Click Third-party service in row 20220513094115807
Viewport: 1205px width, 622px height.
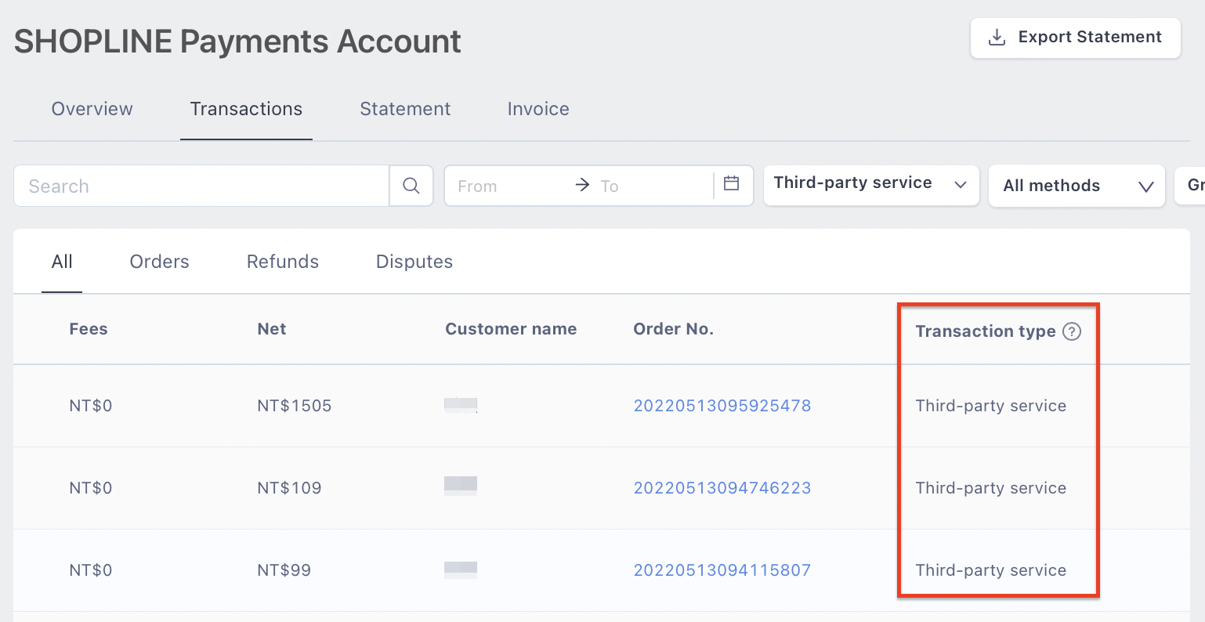click(x=991, y=570)
